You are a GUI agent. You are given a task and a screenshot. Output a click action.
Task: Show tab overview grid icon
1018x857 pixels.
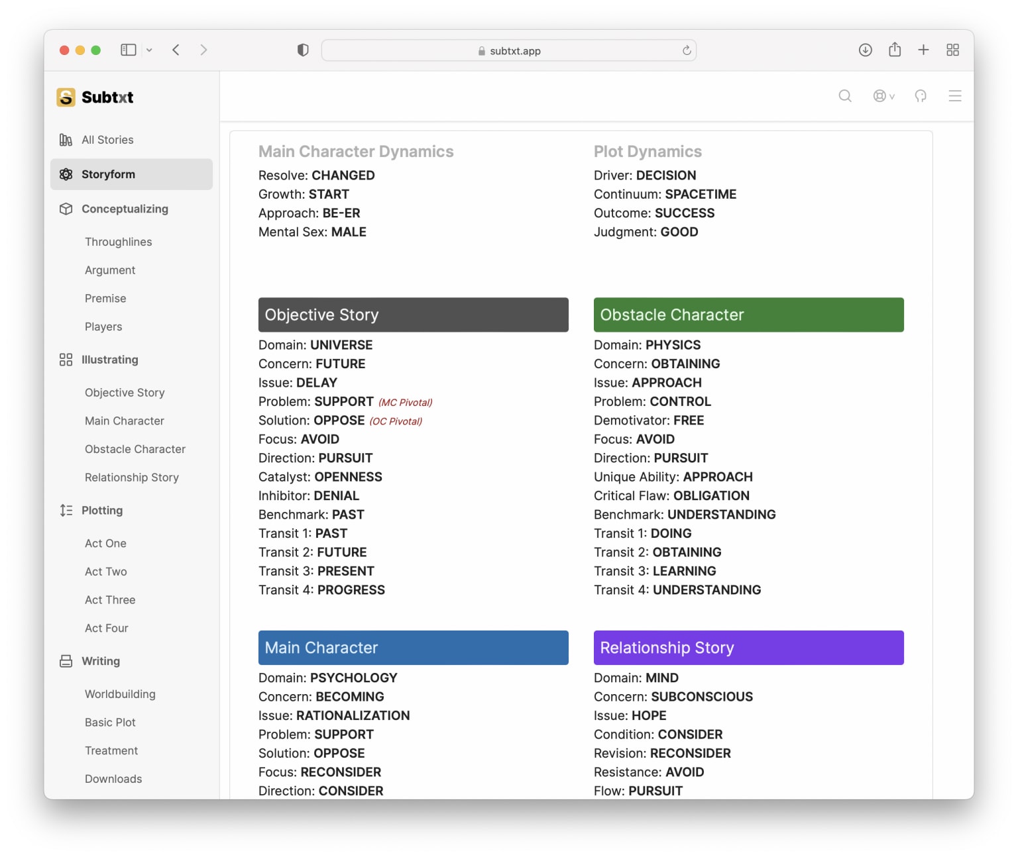coord(953,50)
